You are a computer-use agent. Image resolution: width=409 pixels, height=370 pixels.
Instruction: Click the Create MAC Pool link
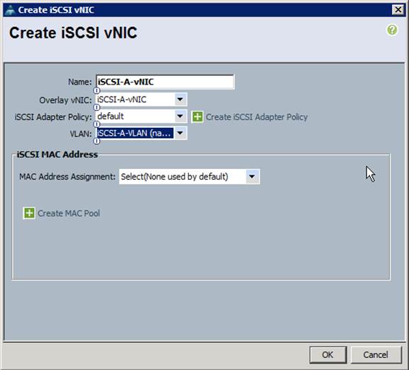click(69, 213)
